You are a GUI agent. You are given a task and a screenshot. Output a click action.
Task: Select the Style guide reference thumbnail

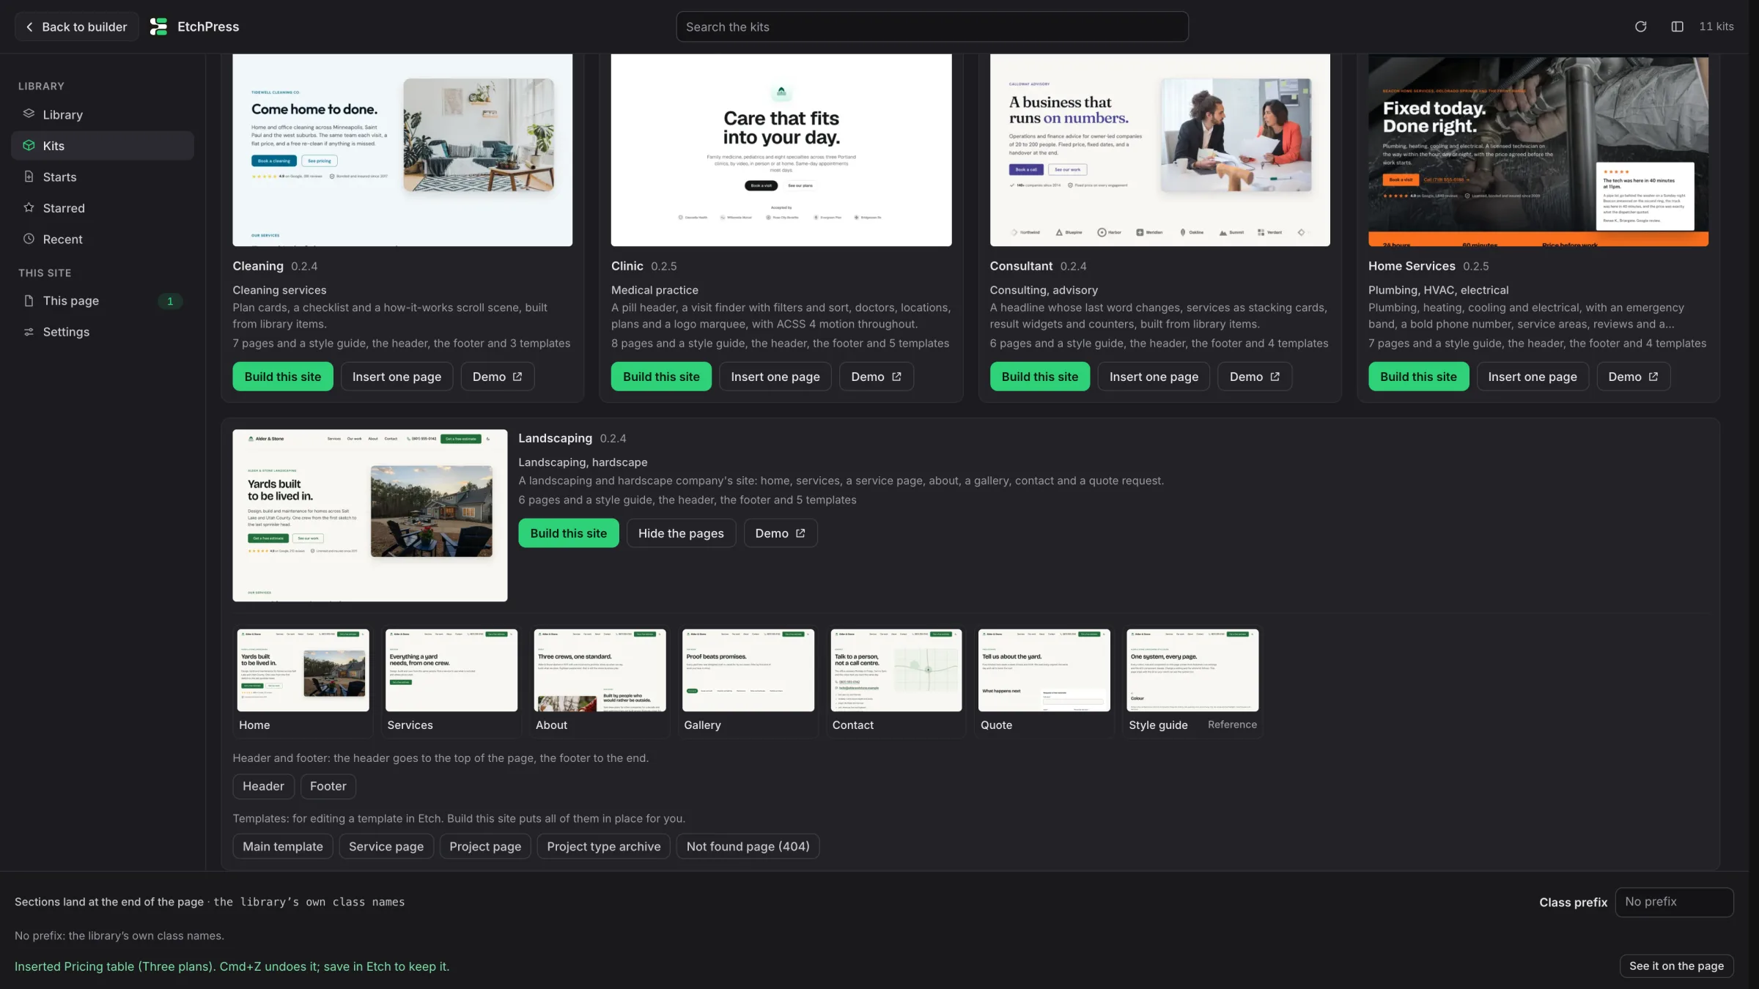click(x=1192, y=670)
